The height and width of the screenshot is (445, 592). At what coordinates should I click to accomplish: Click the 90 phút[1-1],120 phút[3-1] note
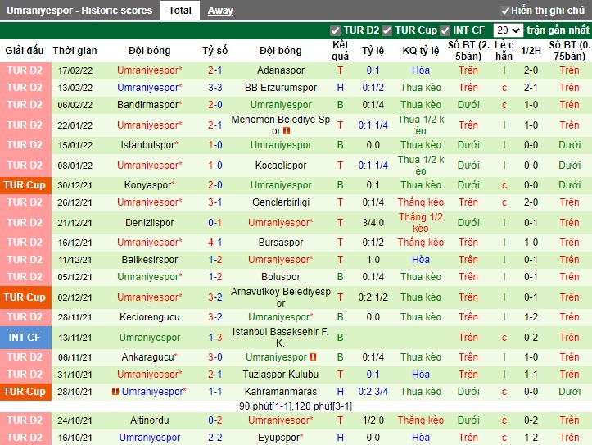(x=296, y=406)
